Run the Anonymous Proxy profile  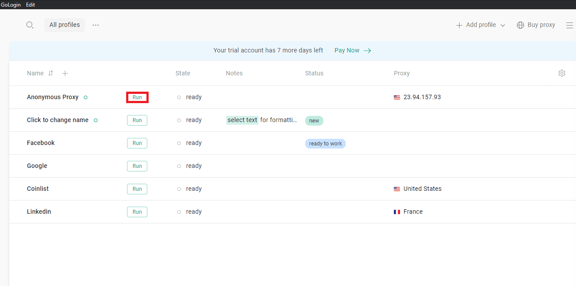tap(137, 97)
